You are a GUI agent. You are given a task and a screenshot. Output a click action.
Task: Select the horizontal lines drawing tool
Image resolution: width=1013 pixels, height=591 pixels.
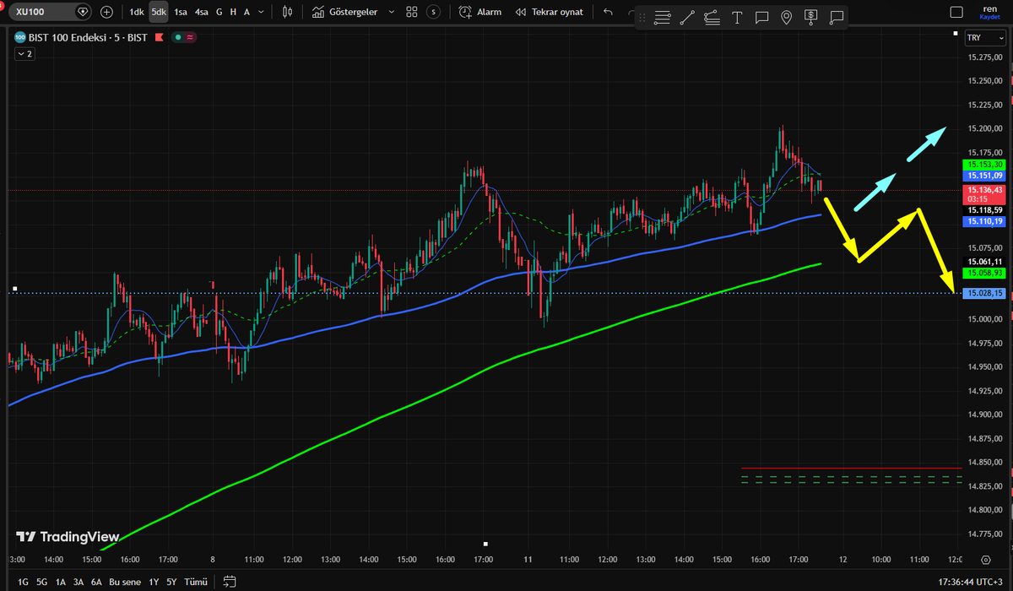(x=662, y=18)
